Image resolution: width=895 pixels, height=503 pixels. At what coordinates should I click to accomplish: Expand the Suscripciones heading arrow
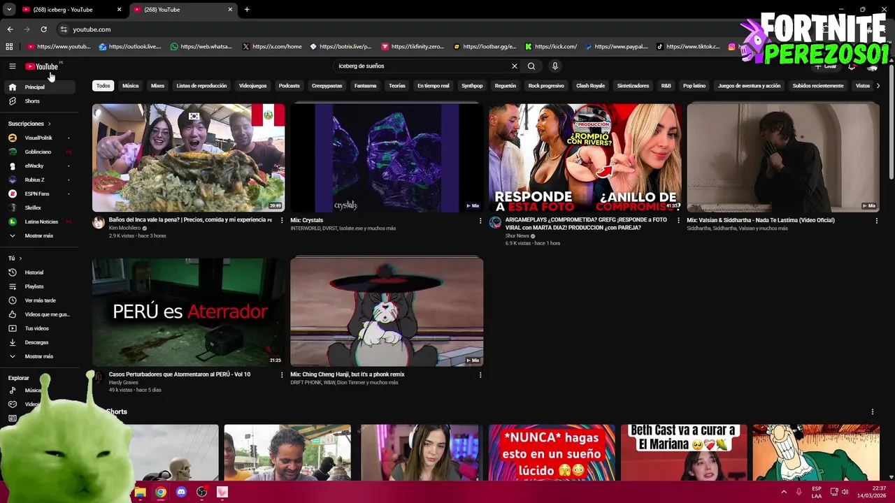(x=49, y=124)
